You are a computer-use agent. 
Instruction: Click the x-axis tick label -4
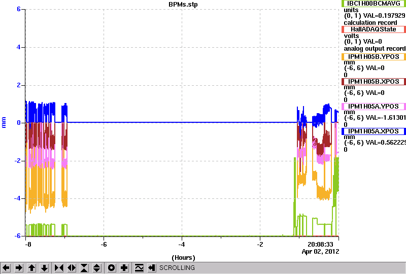[182, 245]
